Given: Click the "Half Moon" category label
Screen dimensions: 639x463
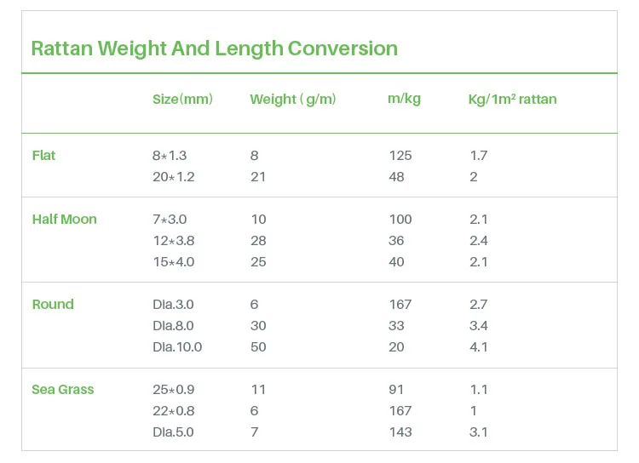Looking at the screenshot, I should click(65, 219).
